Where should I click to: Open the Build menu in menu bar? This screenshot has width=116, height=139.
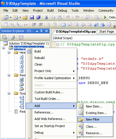[50, 10]
